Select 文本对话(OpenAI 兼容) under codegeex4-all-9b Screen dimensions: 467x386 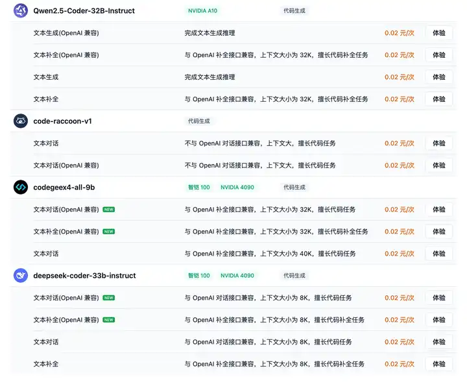pos(66,210)
